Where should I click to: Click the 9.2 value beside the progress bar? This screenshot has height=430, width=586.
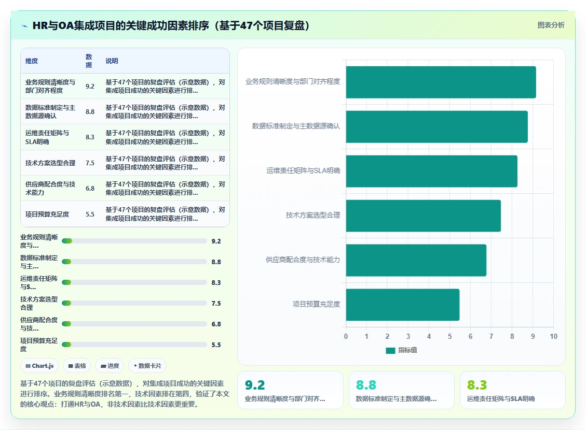point(216,241)
